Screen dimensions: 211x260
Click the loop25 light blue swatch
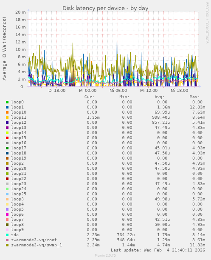pyautogui.click(x=7, y=194)
